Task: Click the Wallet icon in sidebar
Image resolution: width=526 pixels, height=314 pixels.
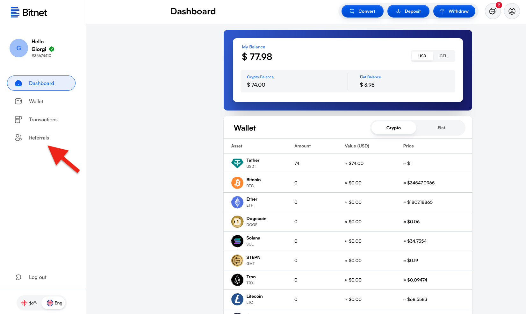Action: point(18,101)
